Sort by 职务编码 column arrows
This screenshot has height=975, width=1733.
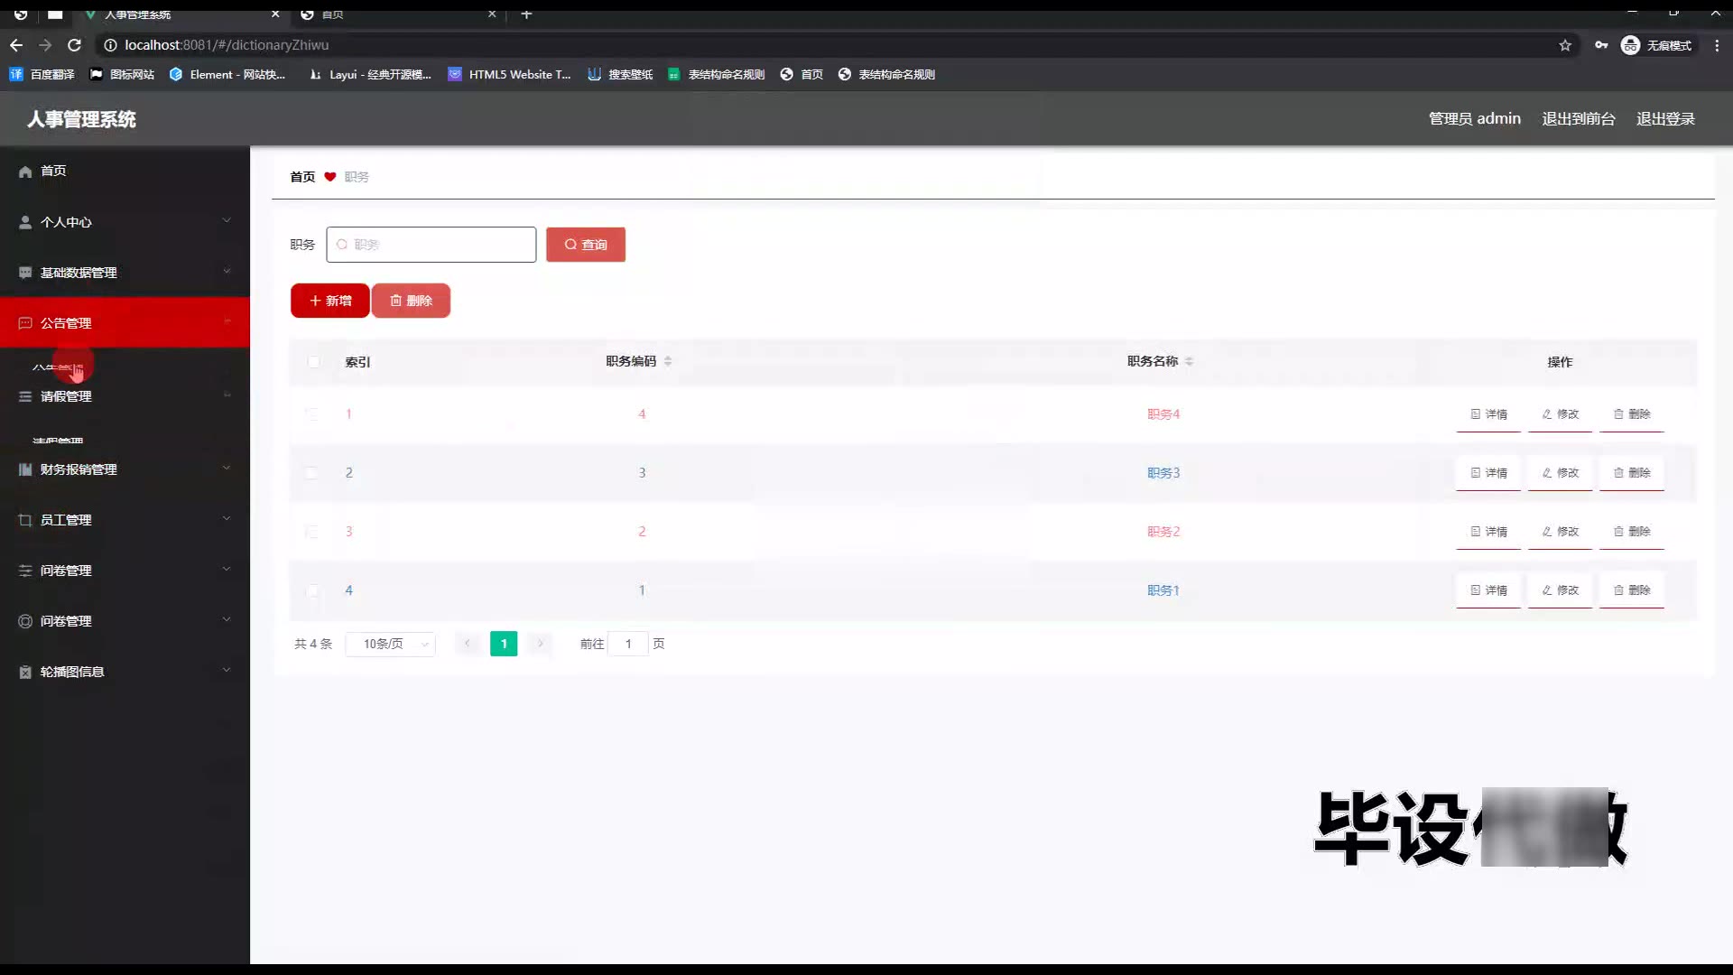point(668,361)
